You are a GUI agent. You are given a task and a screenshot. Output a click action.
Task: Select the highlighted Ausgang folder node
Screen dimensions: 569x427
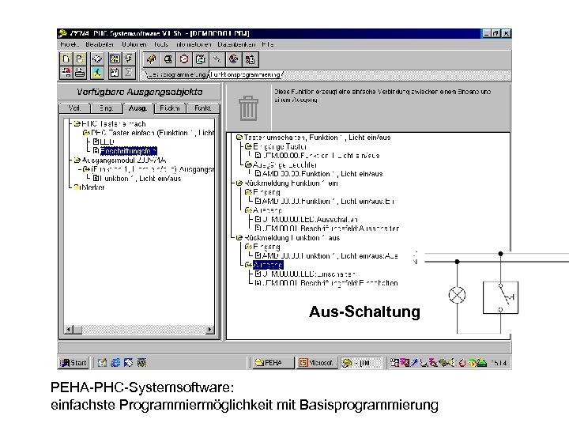(x=268, y=265)
